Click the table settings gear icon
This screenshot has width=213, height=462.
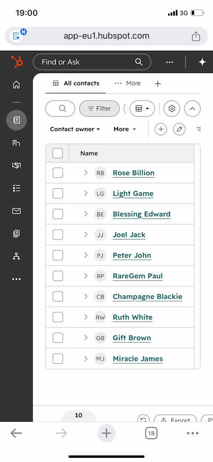[172, 108]
